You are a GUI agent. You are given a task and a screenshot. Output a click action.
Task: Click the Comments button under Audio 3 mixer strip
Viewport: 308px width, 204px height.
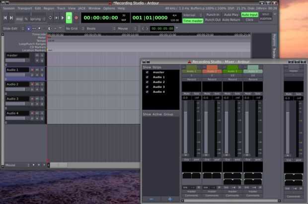point(232,196)
